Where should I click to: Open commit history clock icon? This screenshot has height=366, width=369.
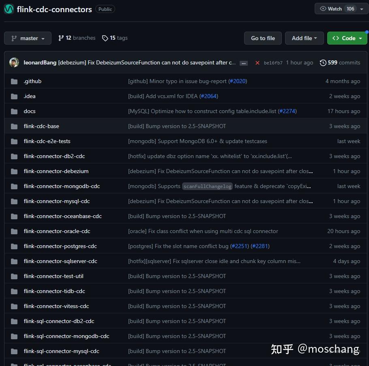(323, 62)
